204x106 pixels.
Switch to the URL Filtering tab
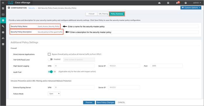(x=103, y=14)
